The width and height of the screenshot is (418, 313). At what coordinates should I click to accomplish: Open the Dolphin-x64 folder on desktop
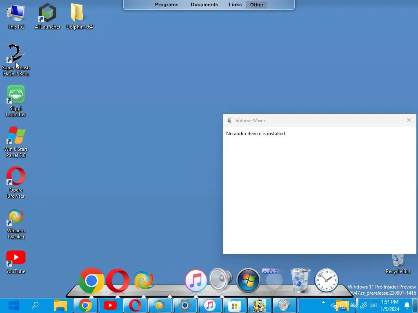click(x=80, y=16)
